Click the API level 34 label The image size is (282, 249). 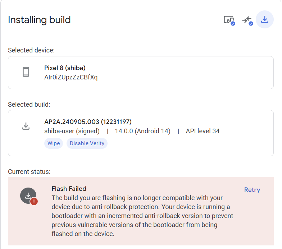coord(203,131)
